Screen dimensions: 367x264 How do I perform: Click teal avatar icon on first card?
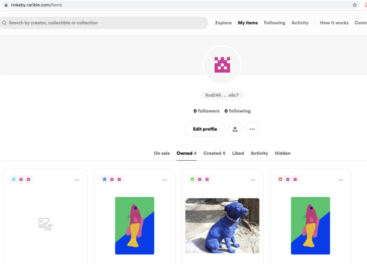coord(14,179)
